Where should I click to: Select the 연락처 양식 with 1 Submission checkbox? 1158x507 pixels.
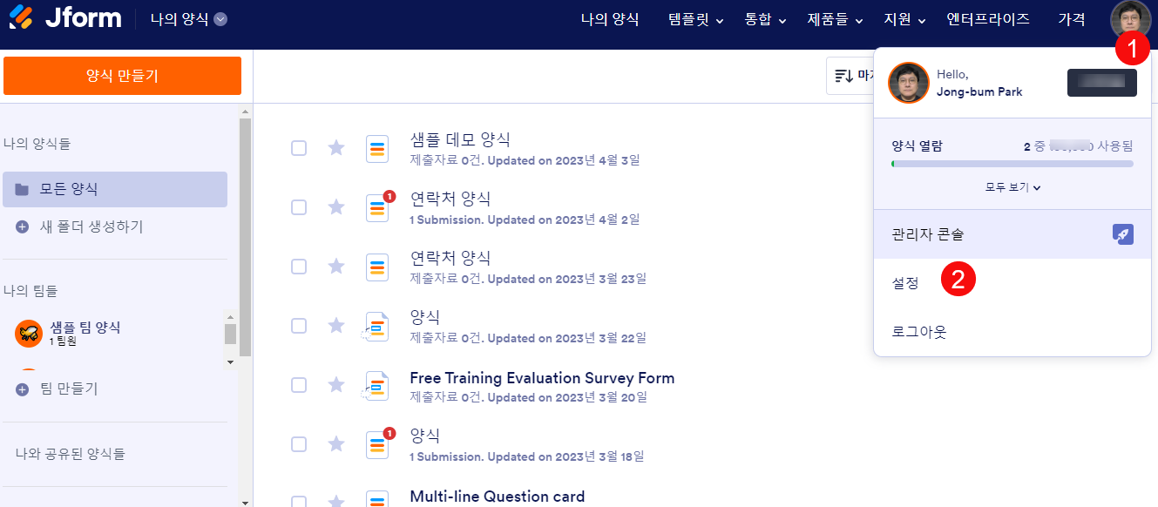pyautogui.click(x=299, y=207)
